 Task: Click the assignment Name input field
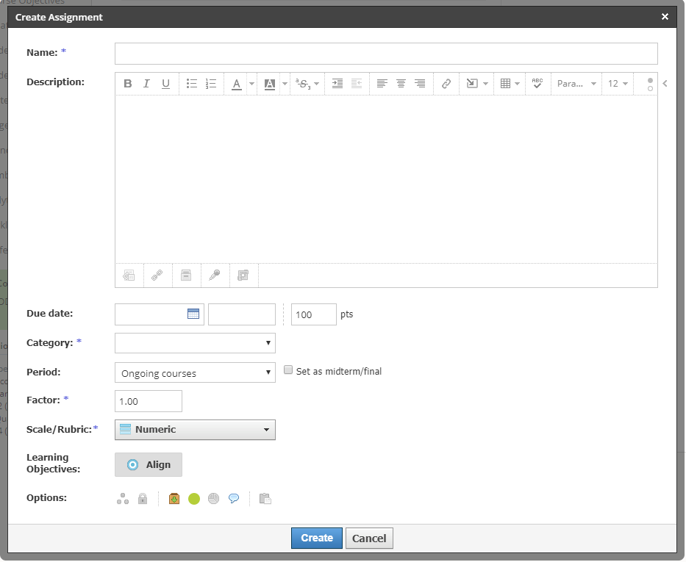coord(386,54)
